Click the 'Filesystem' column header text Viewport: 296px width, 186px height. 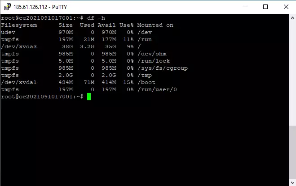[19, 25]
